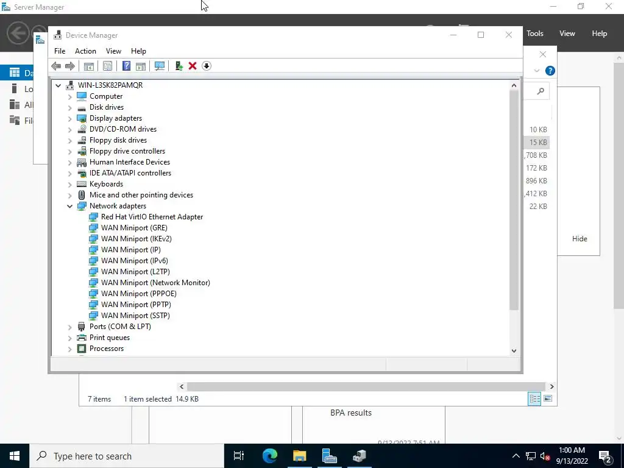Switch to Server Manager taskbar icon
This screenshot has height=468, width=624.
coord(330,456)
